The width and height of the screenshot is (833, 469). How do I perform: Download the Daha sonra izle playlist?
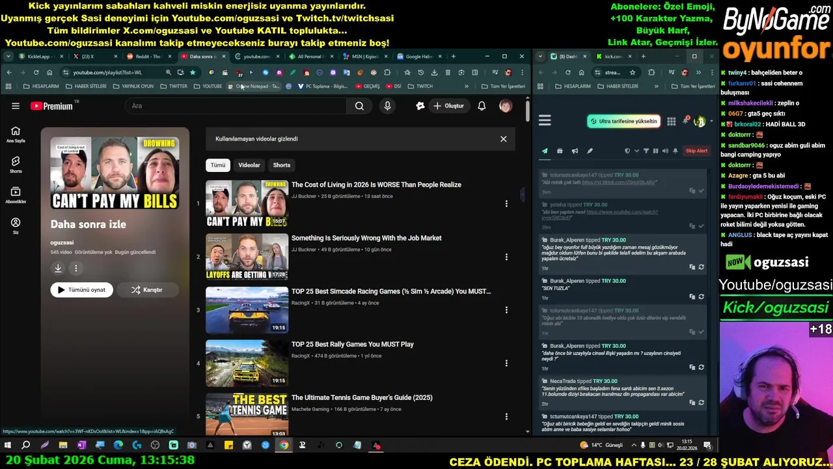[58, 268]
